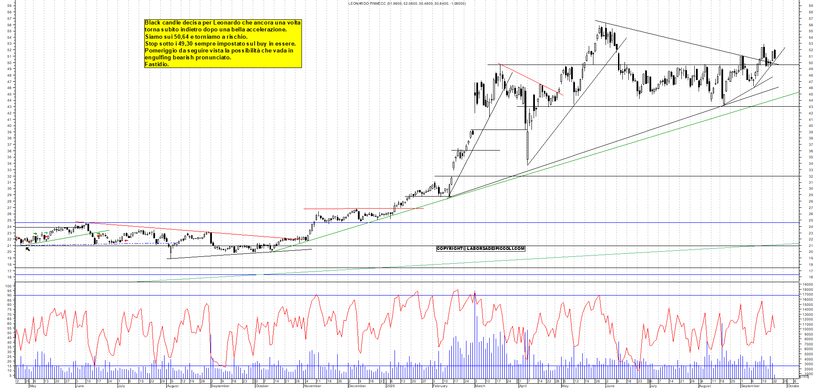Click the '70' oscillator scale label
This screenshot has width=814, height=388.
10,314
